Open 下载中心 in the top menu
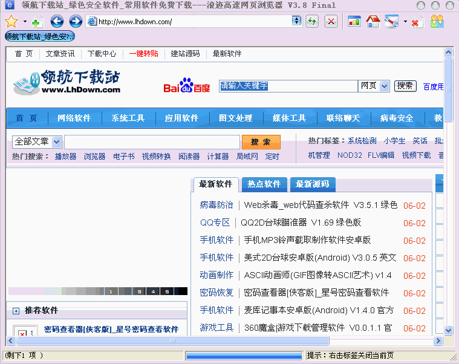 [x=102, y=54]
